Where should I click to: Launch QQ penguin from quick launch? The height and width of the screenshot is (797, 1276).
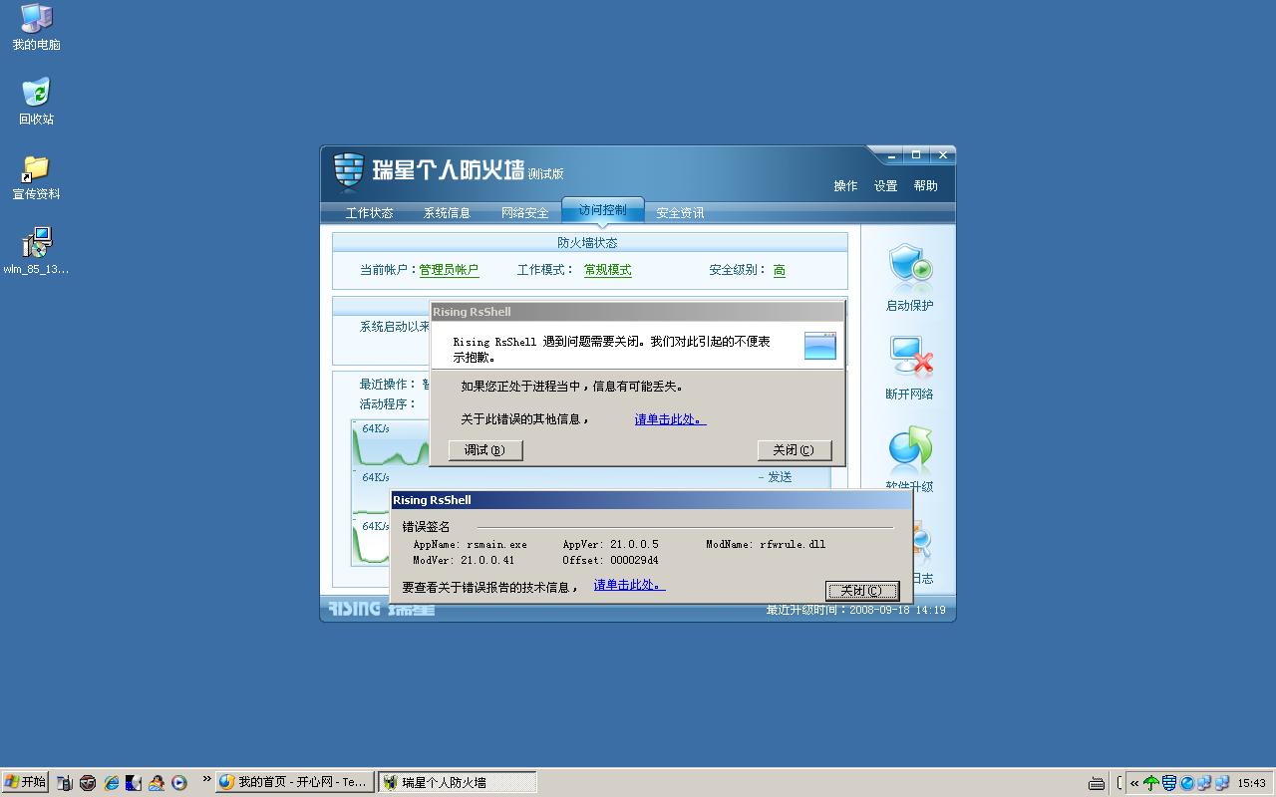coord(157,783)
